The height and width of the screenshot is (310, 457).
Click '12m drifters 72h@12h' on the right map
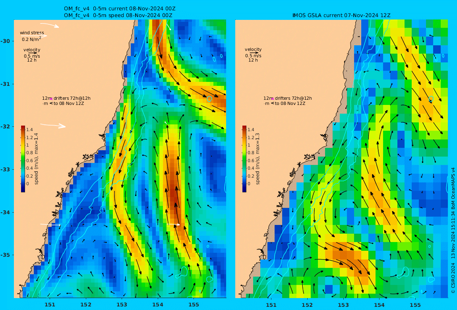(288, 98)
